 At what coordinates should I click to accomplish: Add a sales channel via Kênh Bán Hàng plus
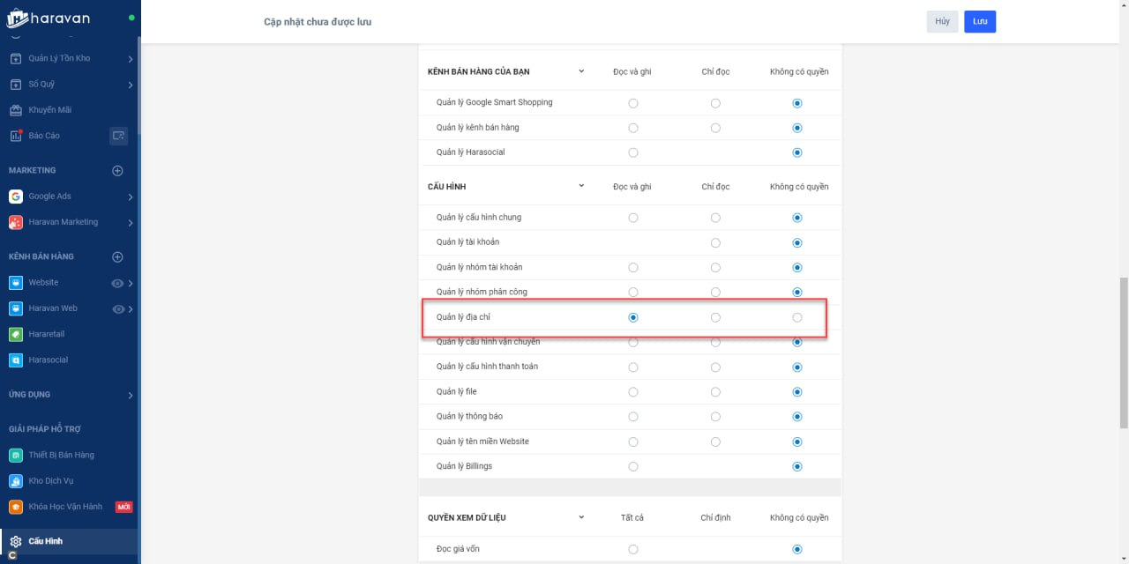pos(117,256)
